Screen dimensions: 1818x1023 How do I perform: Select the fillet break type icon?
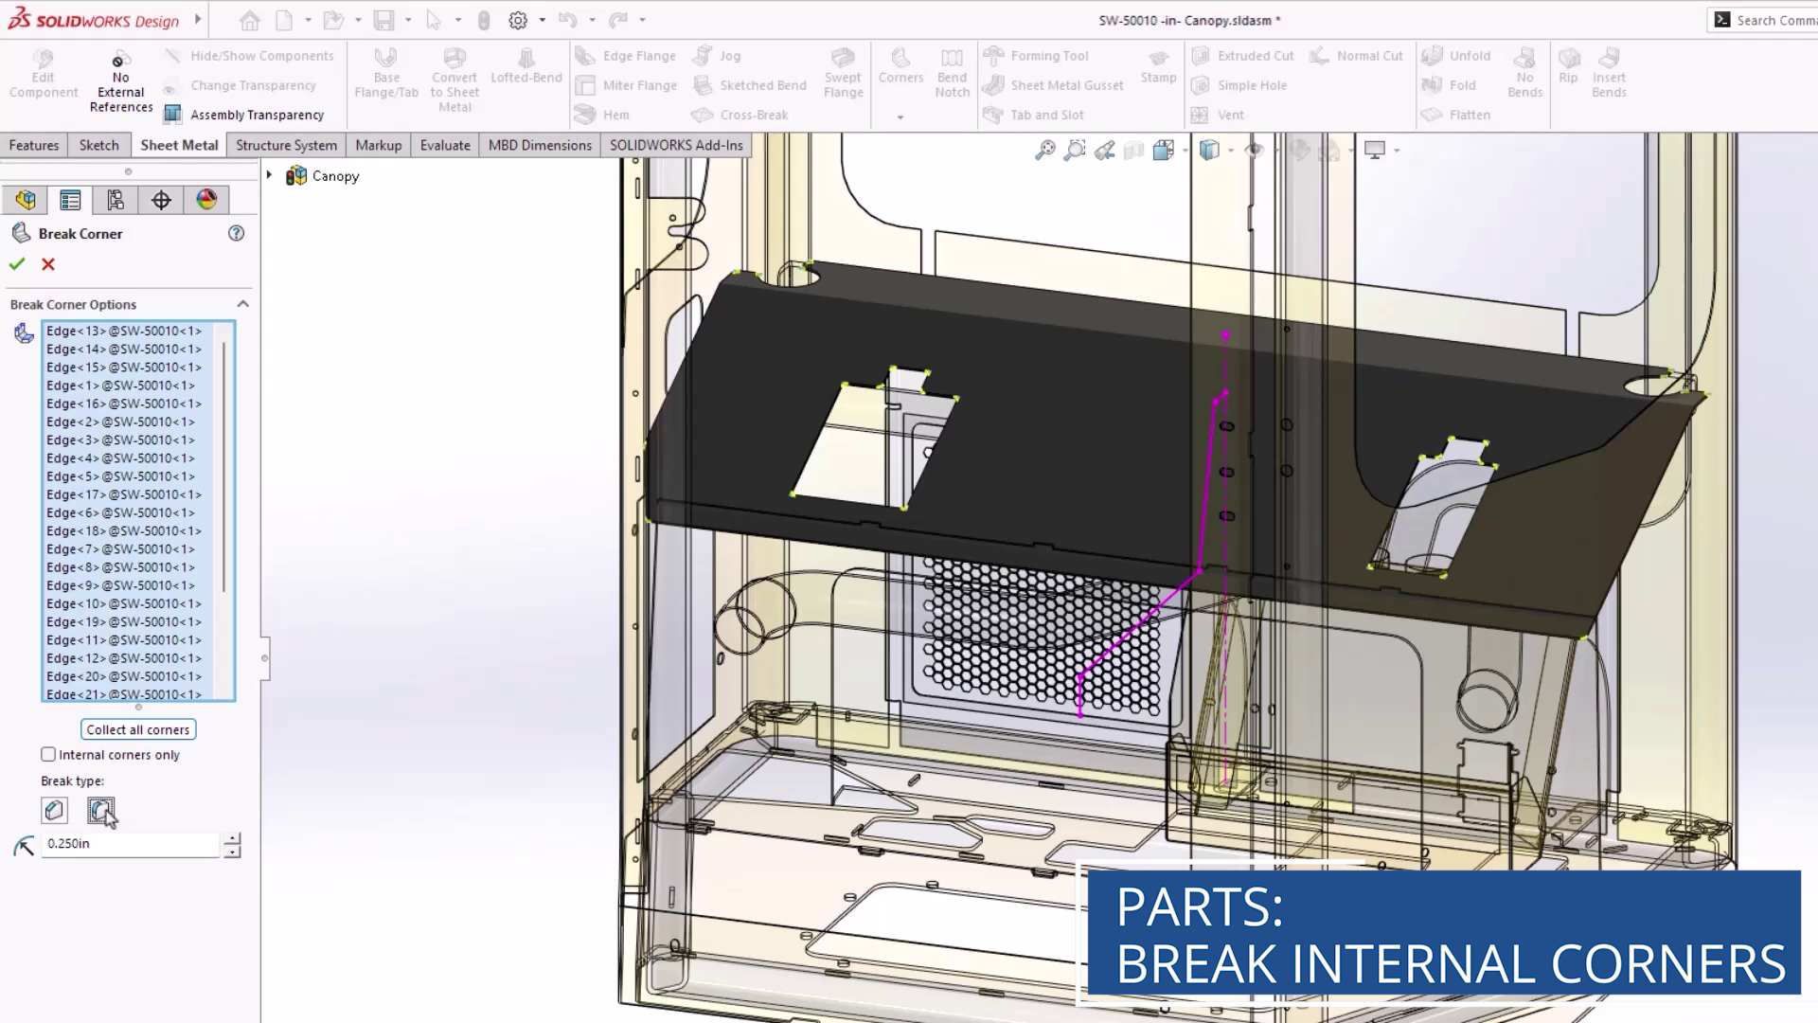click(100, 810)
